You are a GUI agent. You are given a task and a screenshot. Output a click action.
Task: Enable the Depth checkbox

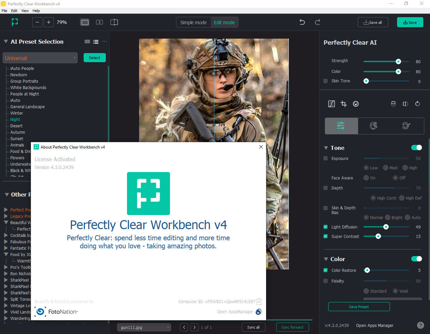326,188
